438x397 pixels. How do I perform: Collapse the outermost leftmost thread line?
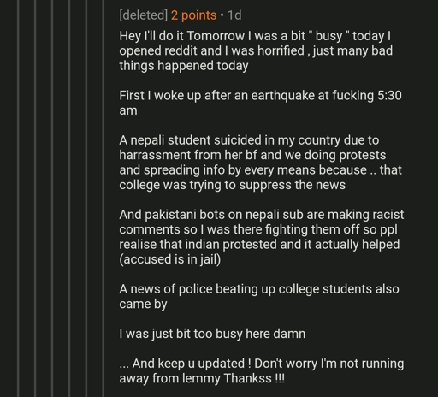tap(18, 198)
